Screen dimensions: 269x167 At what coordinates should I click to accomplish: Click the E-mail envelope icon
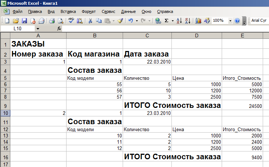(x=41, y=21)
